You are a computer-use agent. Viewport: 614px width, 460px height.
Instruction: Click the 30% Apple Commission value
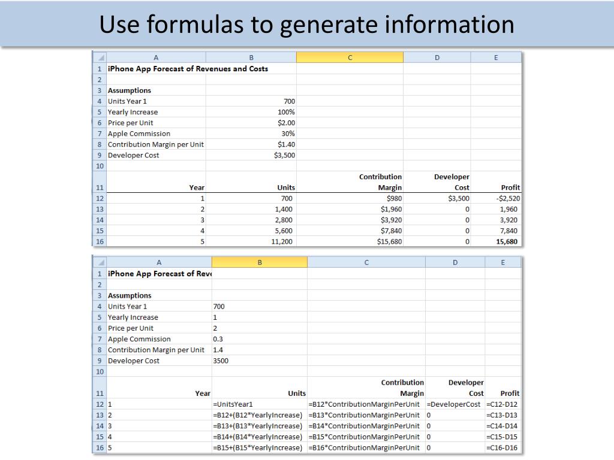tap(288, 134)
